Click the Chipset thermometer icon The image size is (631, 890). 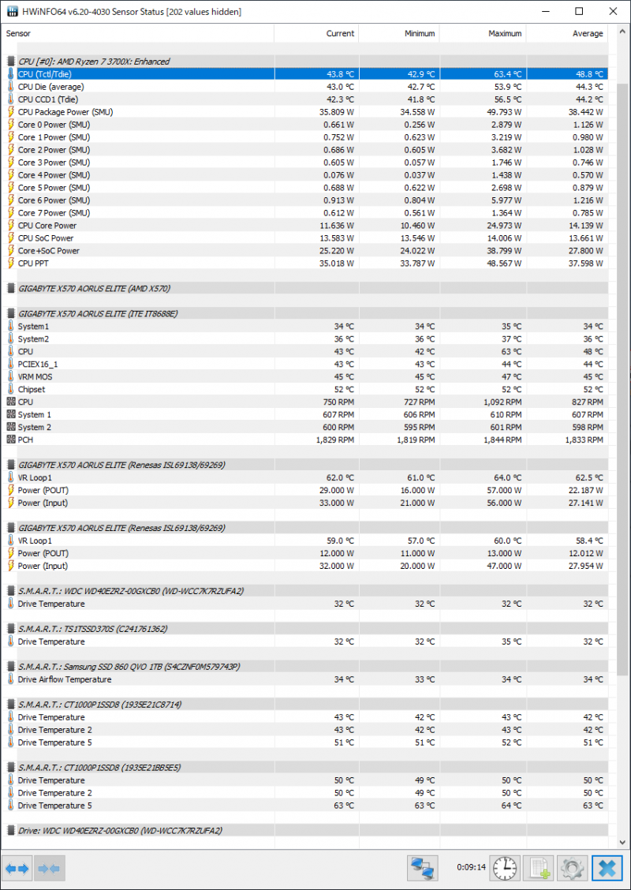tap(11, 390)
